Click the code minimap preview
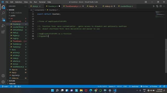The width and height of the screenshot is (167, 93). (160, 14)
